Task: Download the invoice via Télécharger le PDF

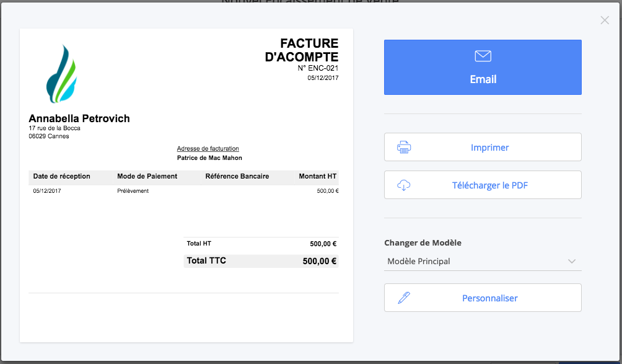Action: point(483,185)
